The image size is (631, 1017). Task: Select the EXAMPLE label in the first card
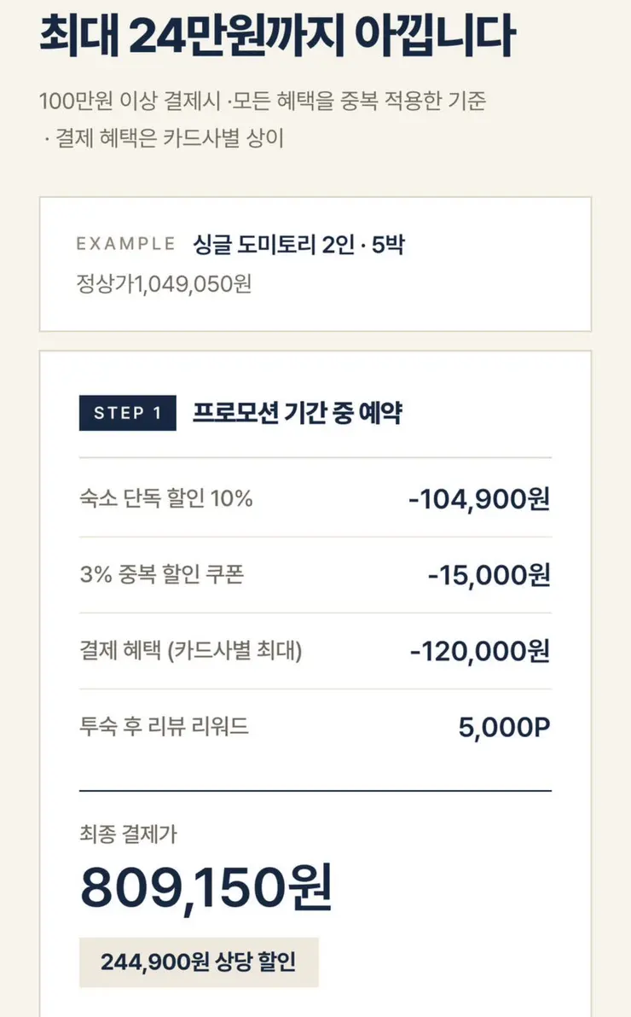coord(126,244)
